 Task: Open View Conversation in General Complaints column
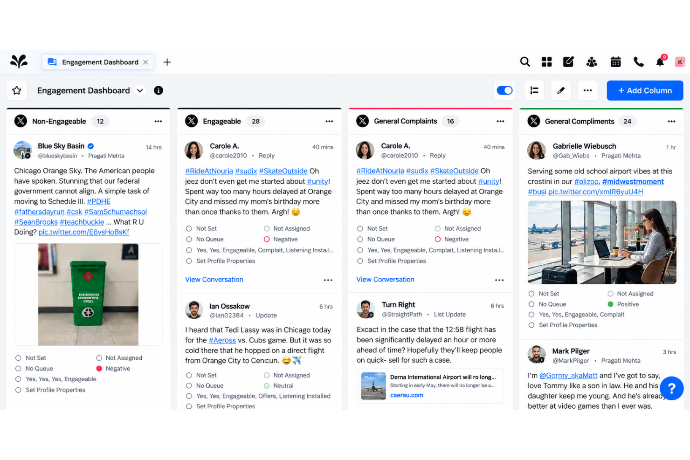[x=385, y=280]
